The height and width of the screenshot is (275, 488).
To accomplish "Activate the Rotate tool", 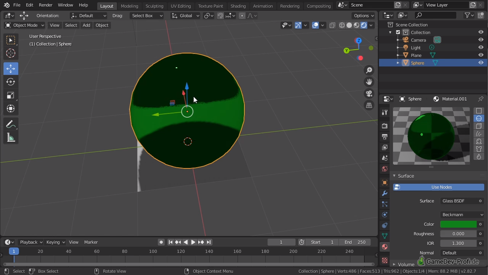I will (x=11, y=82).
